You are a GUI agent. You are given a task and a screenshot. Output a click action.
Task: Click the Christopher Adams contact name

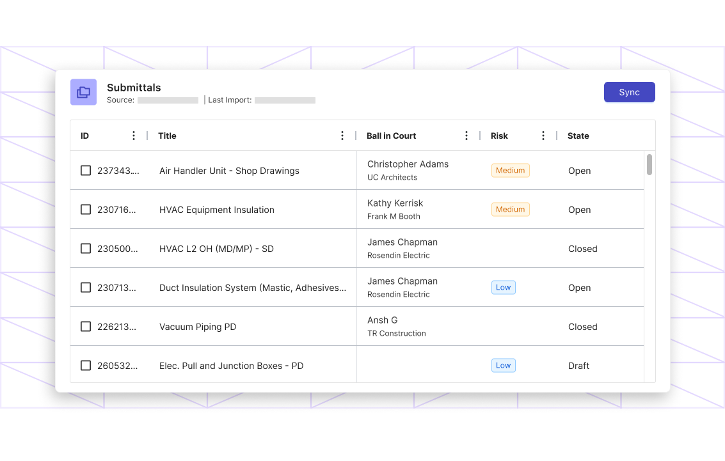[x=408, y=164]
